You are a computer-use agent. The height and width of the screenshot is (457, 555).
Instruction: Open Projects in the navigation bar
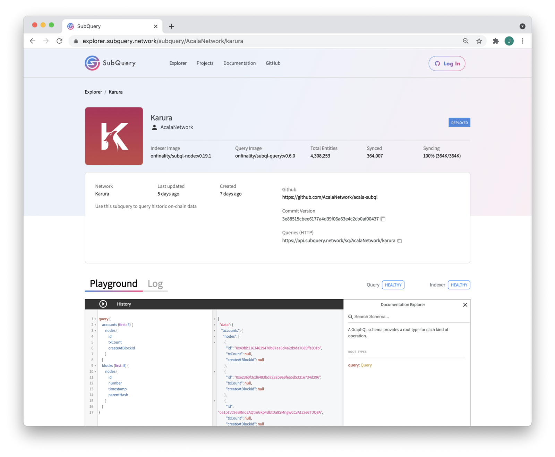[205, 63]
